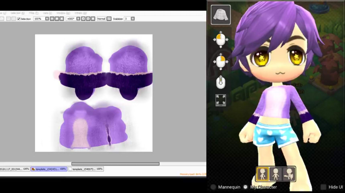Click the fullscreen expand arrows icon
Screen dimensions: 345x193
click(220, 100)
